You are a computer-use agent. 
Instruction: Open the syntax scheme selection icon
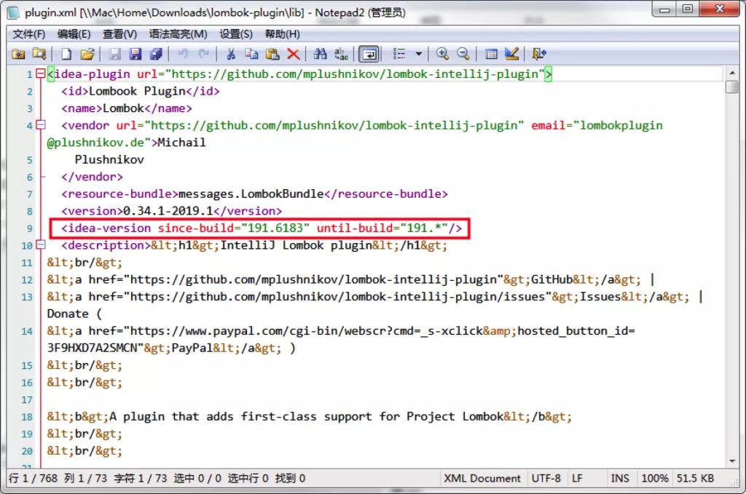coord(491,54)
